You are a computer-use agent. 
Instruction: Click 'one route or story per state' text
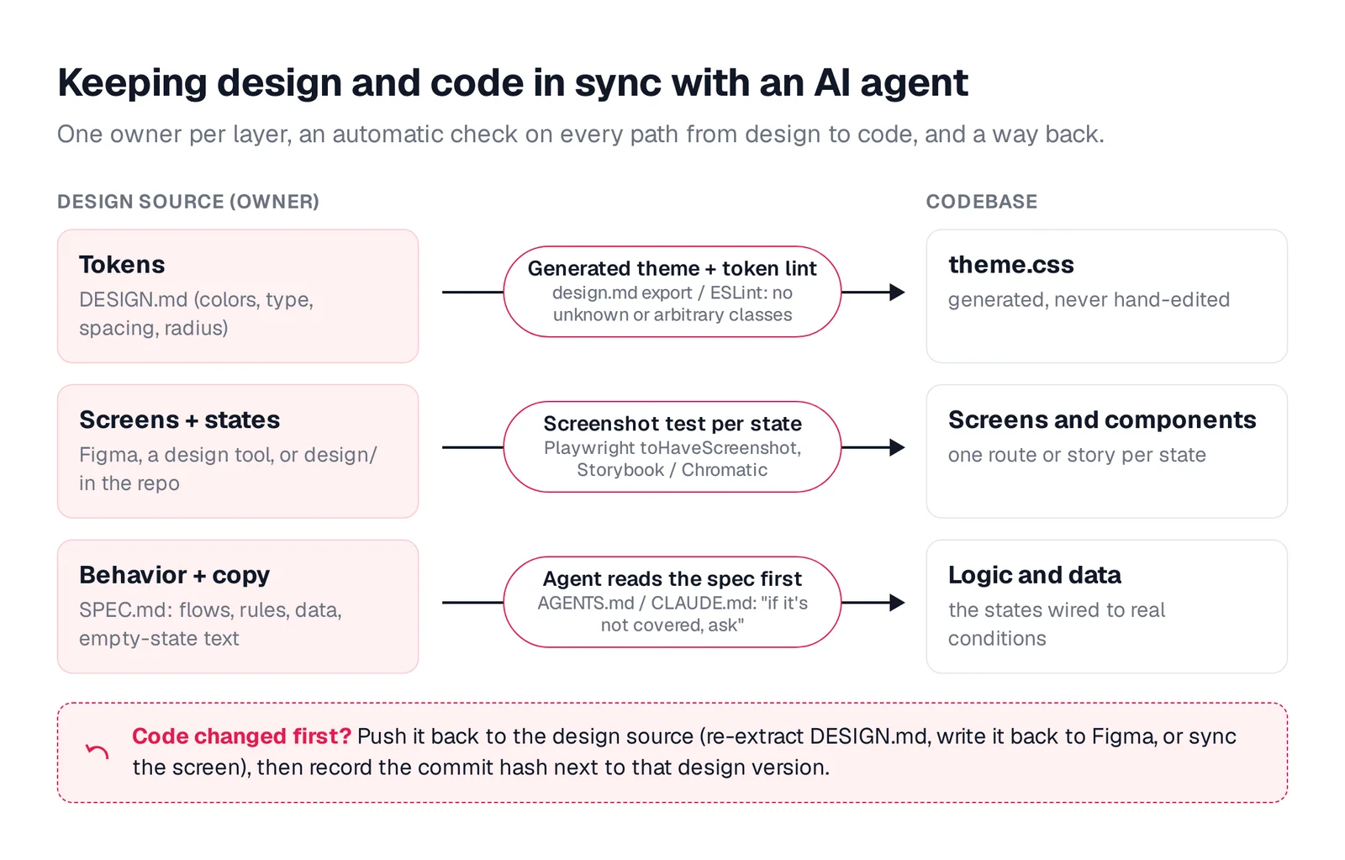click(x=1077, y=455)
